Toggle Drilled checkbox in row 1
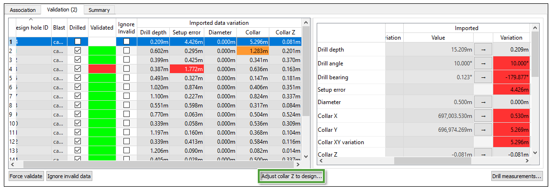The height and width of the screenshot is (191, 554). point(78,42)
